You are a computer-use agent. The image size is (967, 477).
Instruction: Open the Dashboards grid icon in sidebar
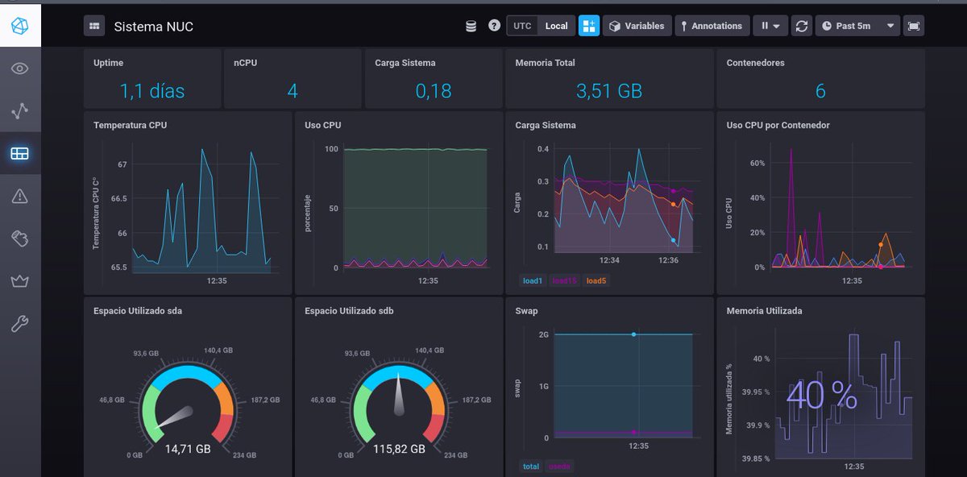point(20,153)
